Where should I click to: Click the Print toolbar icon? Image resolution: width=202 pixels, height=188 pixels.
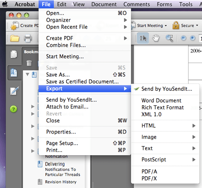tap(28, 38)
